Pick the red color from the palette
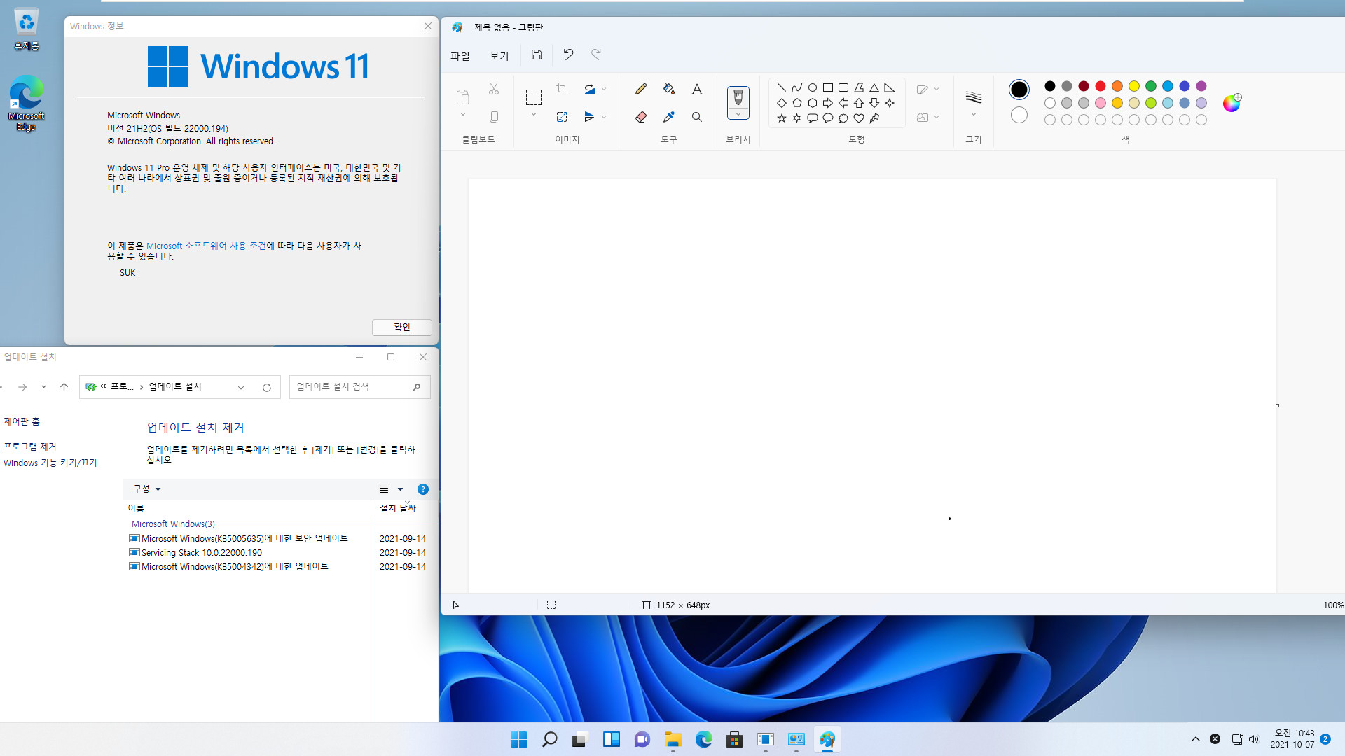 [x=1101, y=86]
